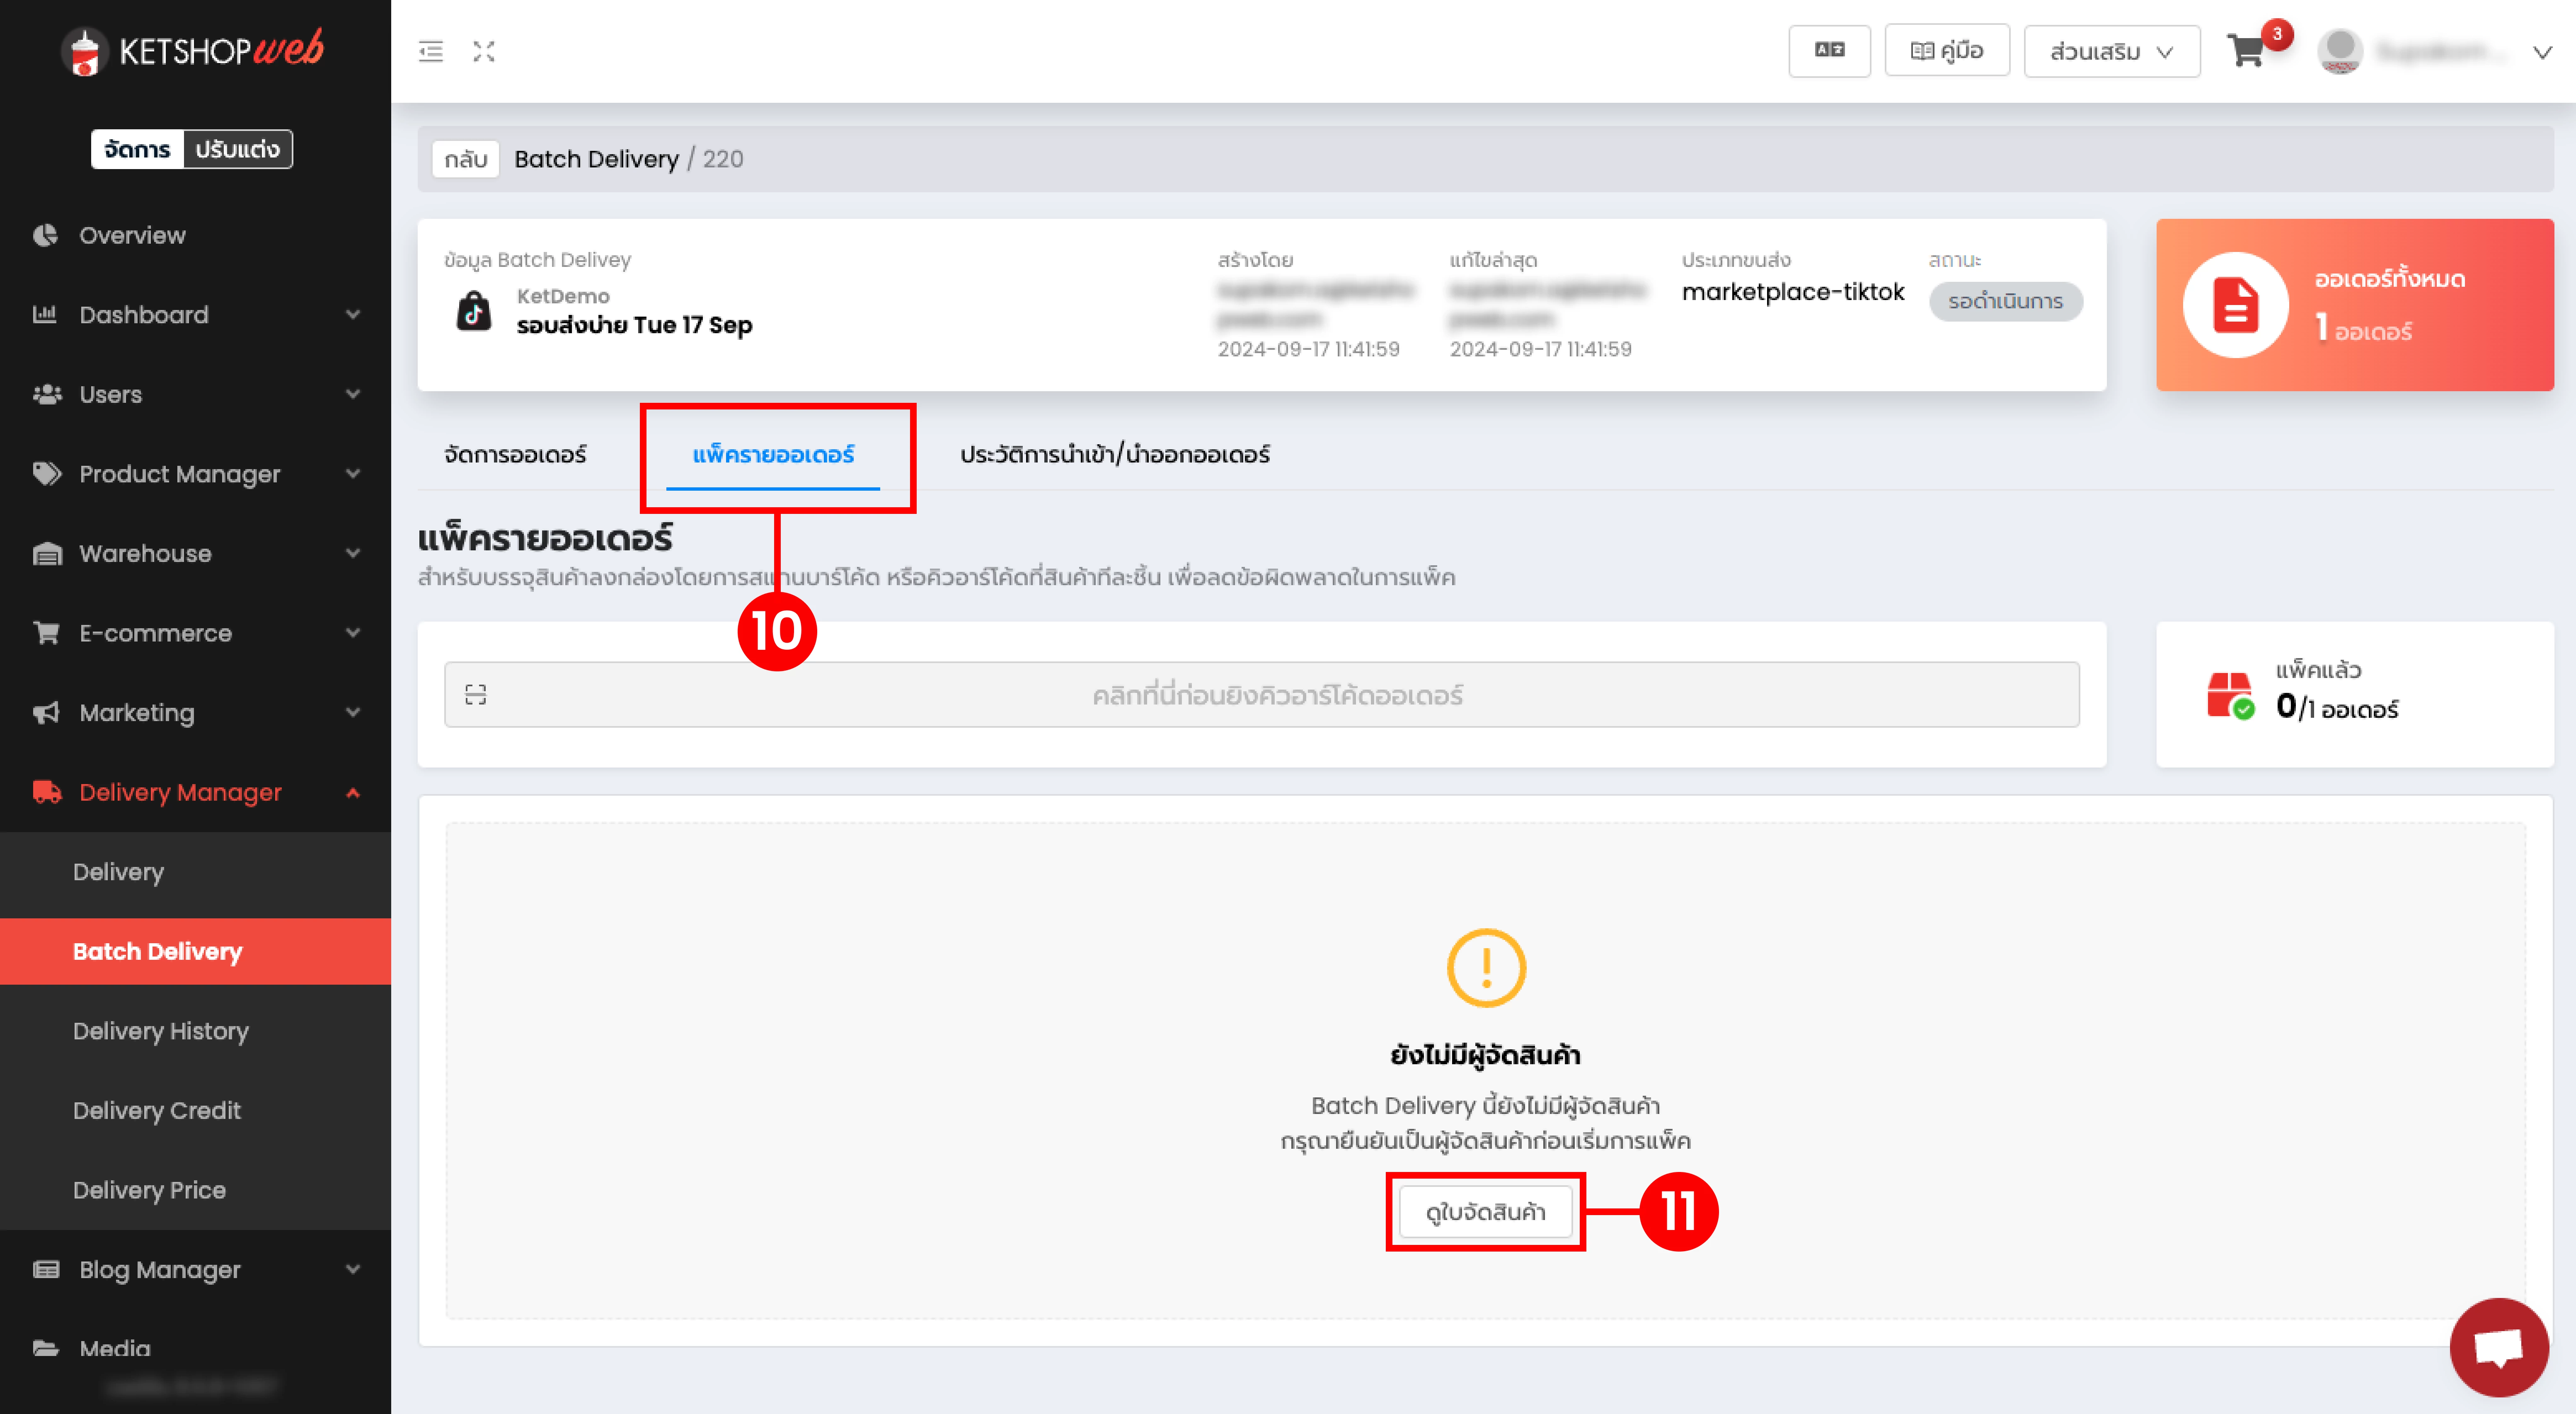Click the Marketing megaphone icon
Screen dimensions: 2576x1414
[46, 712]
